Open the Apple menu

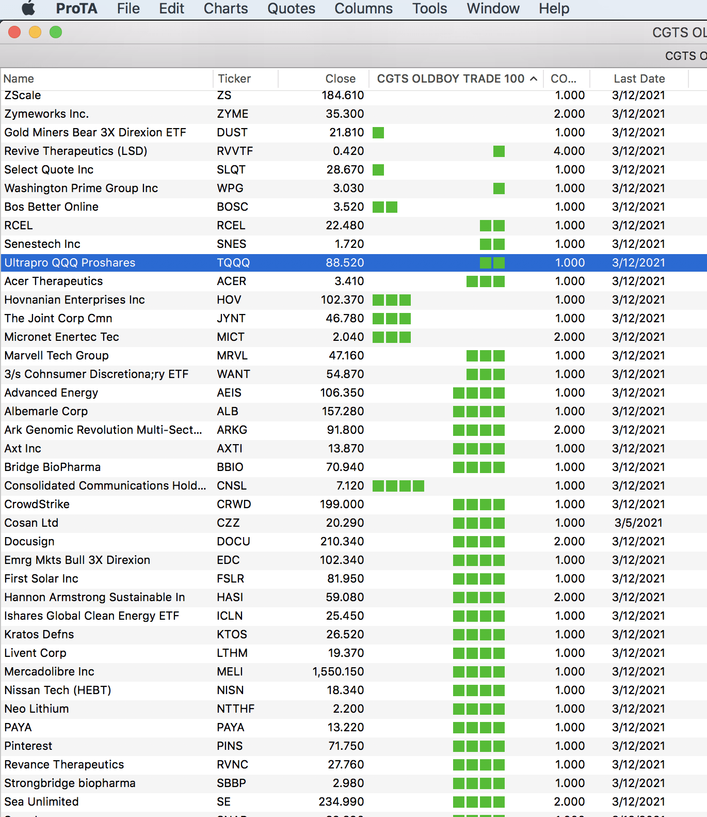pos(28,8)
